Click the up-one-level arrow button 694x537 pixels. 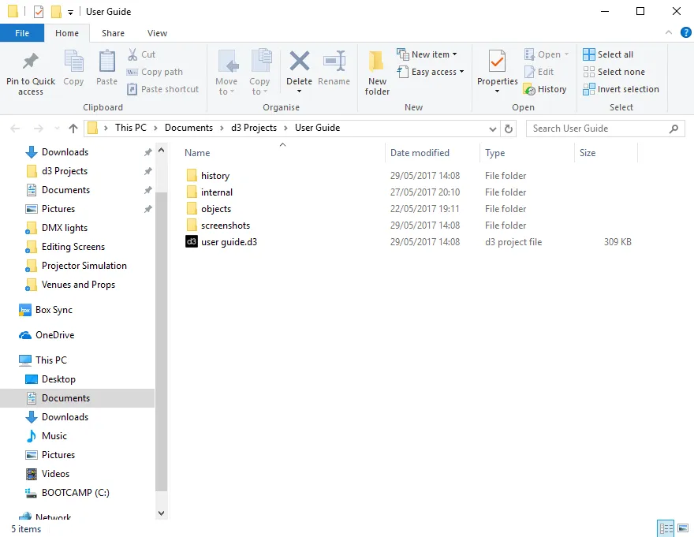(x=73, y=128)
